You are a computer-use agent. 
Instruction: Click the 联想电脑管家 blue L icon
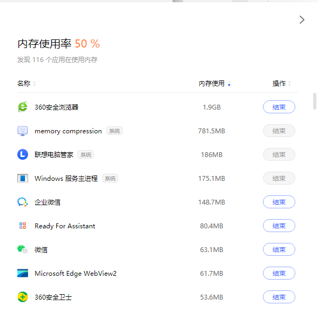pos(23,154)
